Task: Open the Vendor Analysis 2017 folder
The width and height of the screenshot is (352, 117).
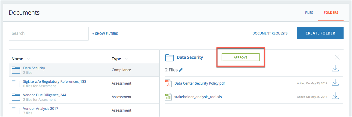Action: point(41,109)
